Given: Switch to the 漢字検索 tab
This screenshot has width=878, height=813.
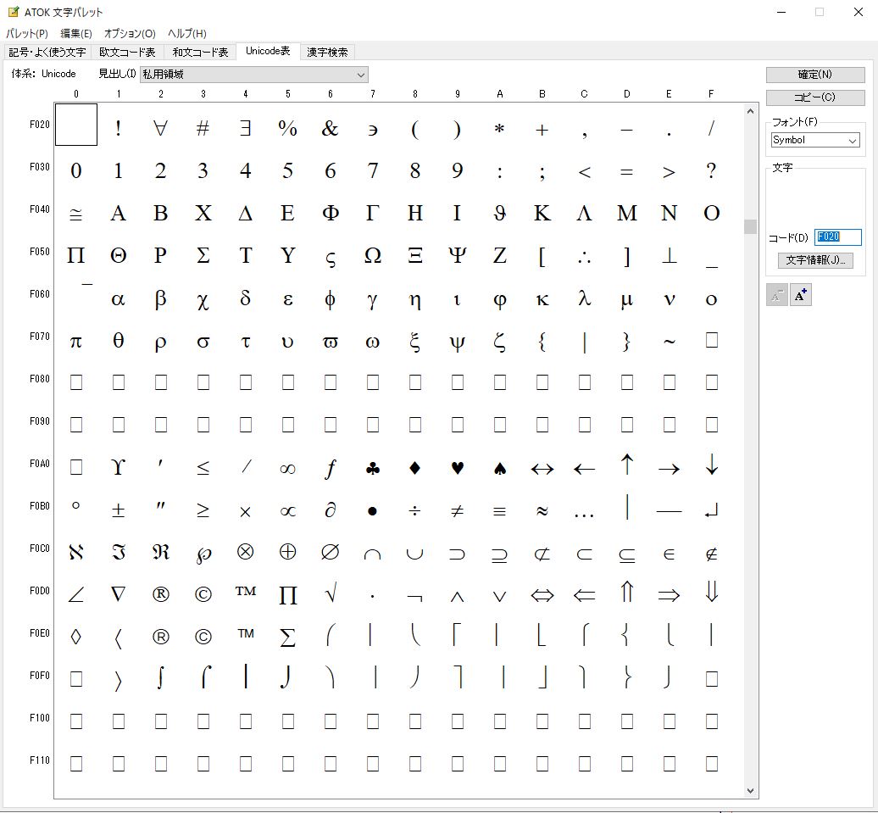Looking at the screenshot, I should [x=327, y=52].
